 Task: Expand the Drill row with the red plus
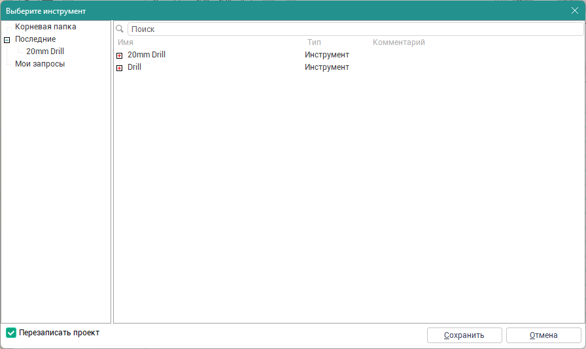(119, 68)
